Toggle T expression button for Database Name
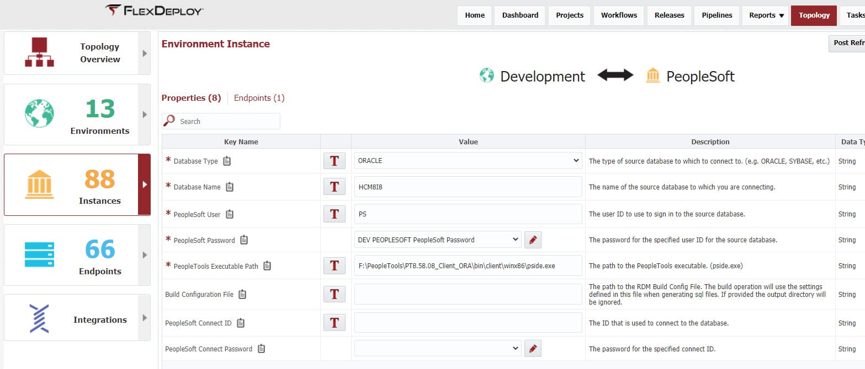Image resolution: width=865 pixels, height=369 pixels. (x=334, y=186)
